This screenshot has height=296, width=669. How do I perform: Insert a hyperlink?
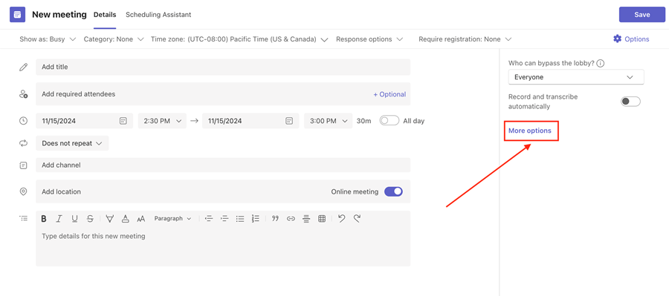click(x=291, y=219)
